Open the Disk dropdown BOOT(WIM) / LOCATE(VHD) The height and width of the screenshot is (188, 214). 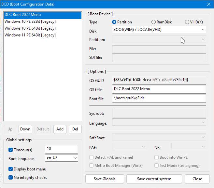tap(159, 30)
